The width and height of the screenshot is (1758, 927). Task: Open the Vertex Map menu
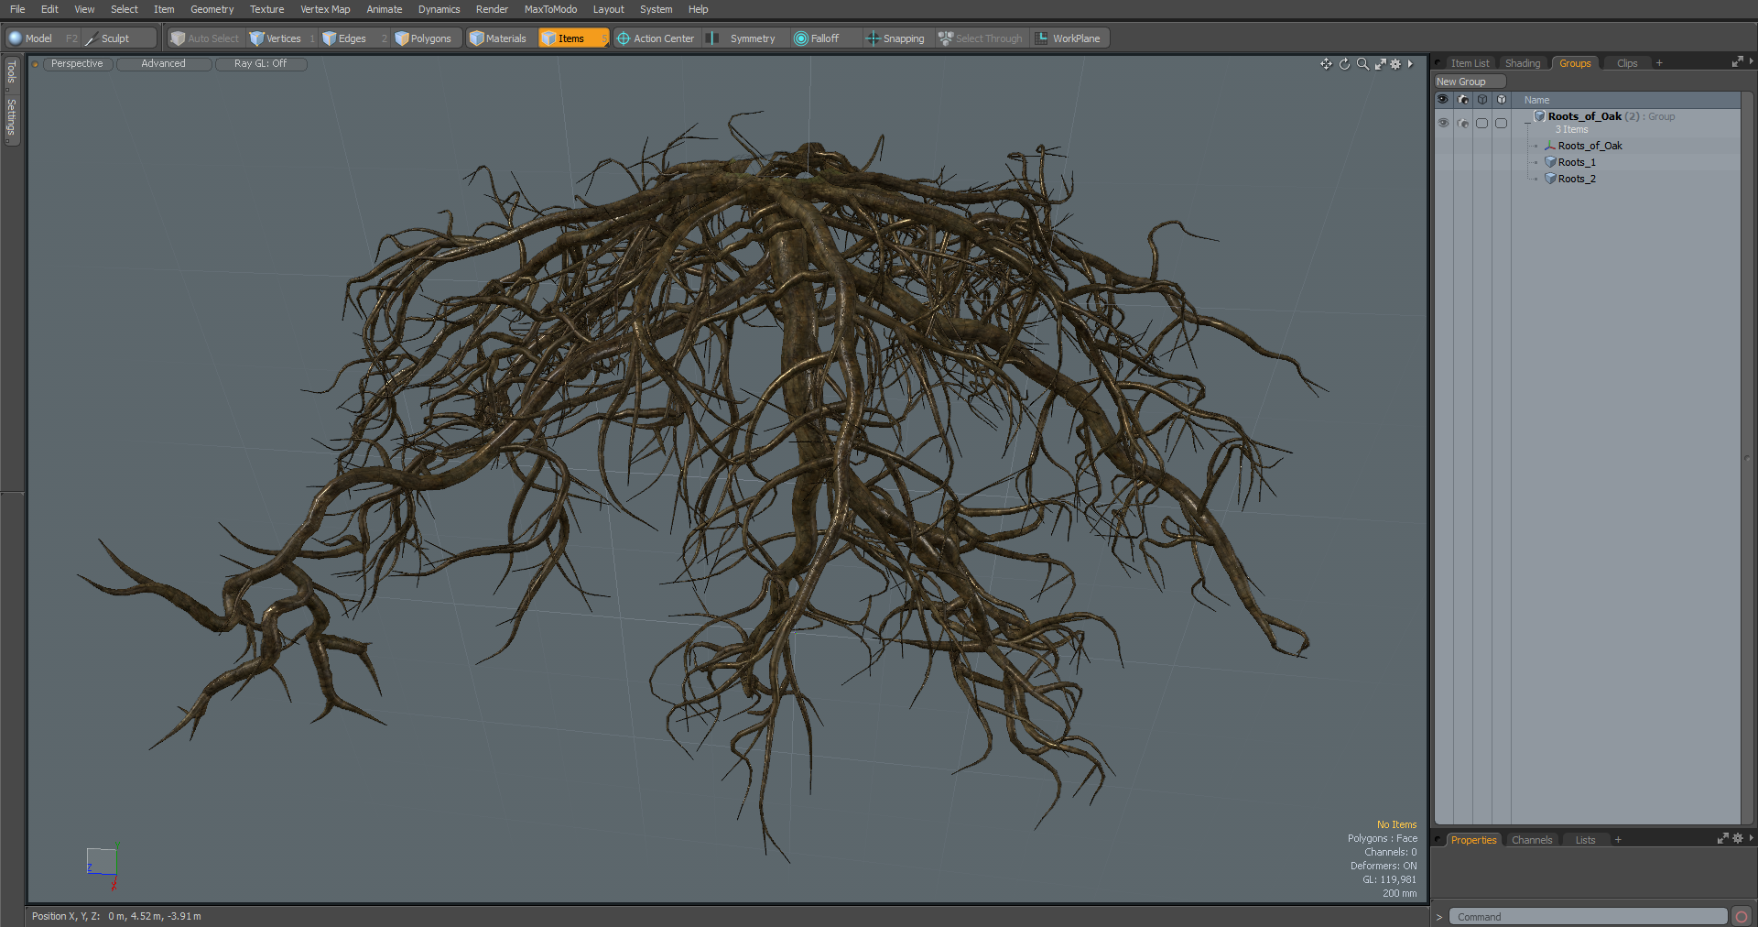point(325,9)
